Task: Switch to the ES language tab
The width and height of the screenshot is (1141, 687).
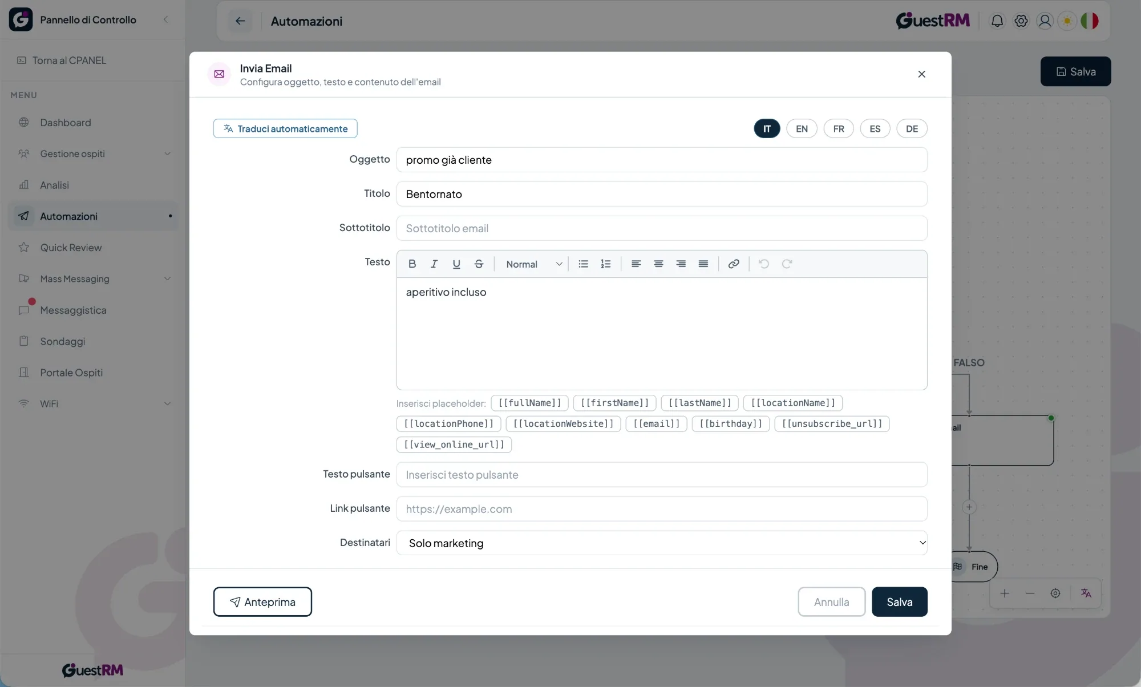Action: click(x=875, y=128)
